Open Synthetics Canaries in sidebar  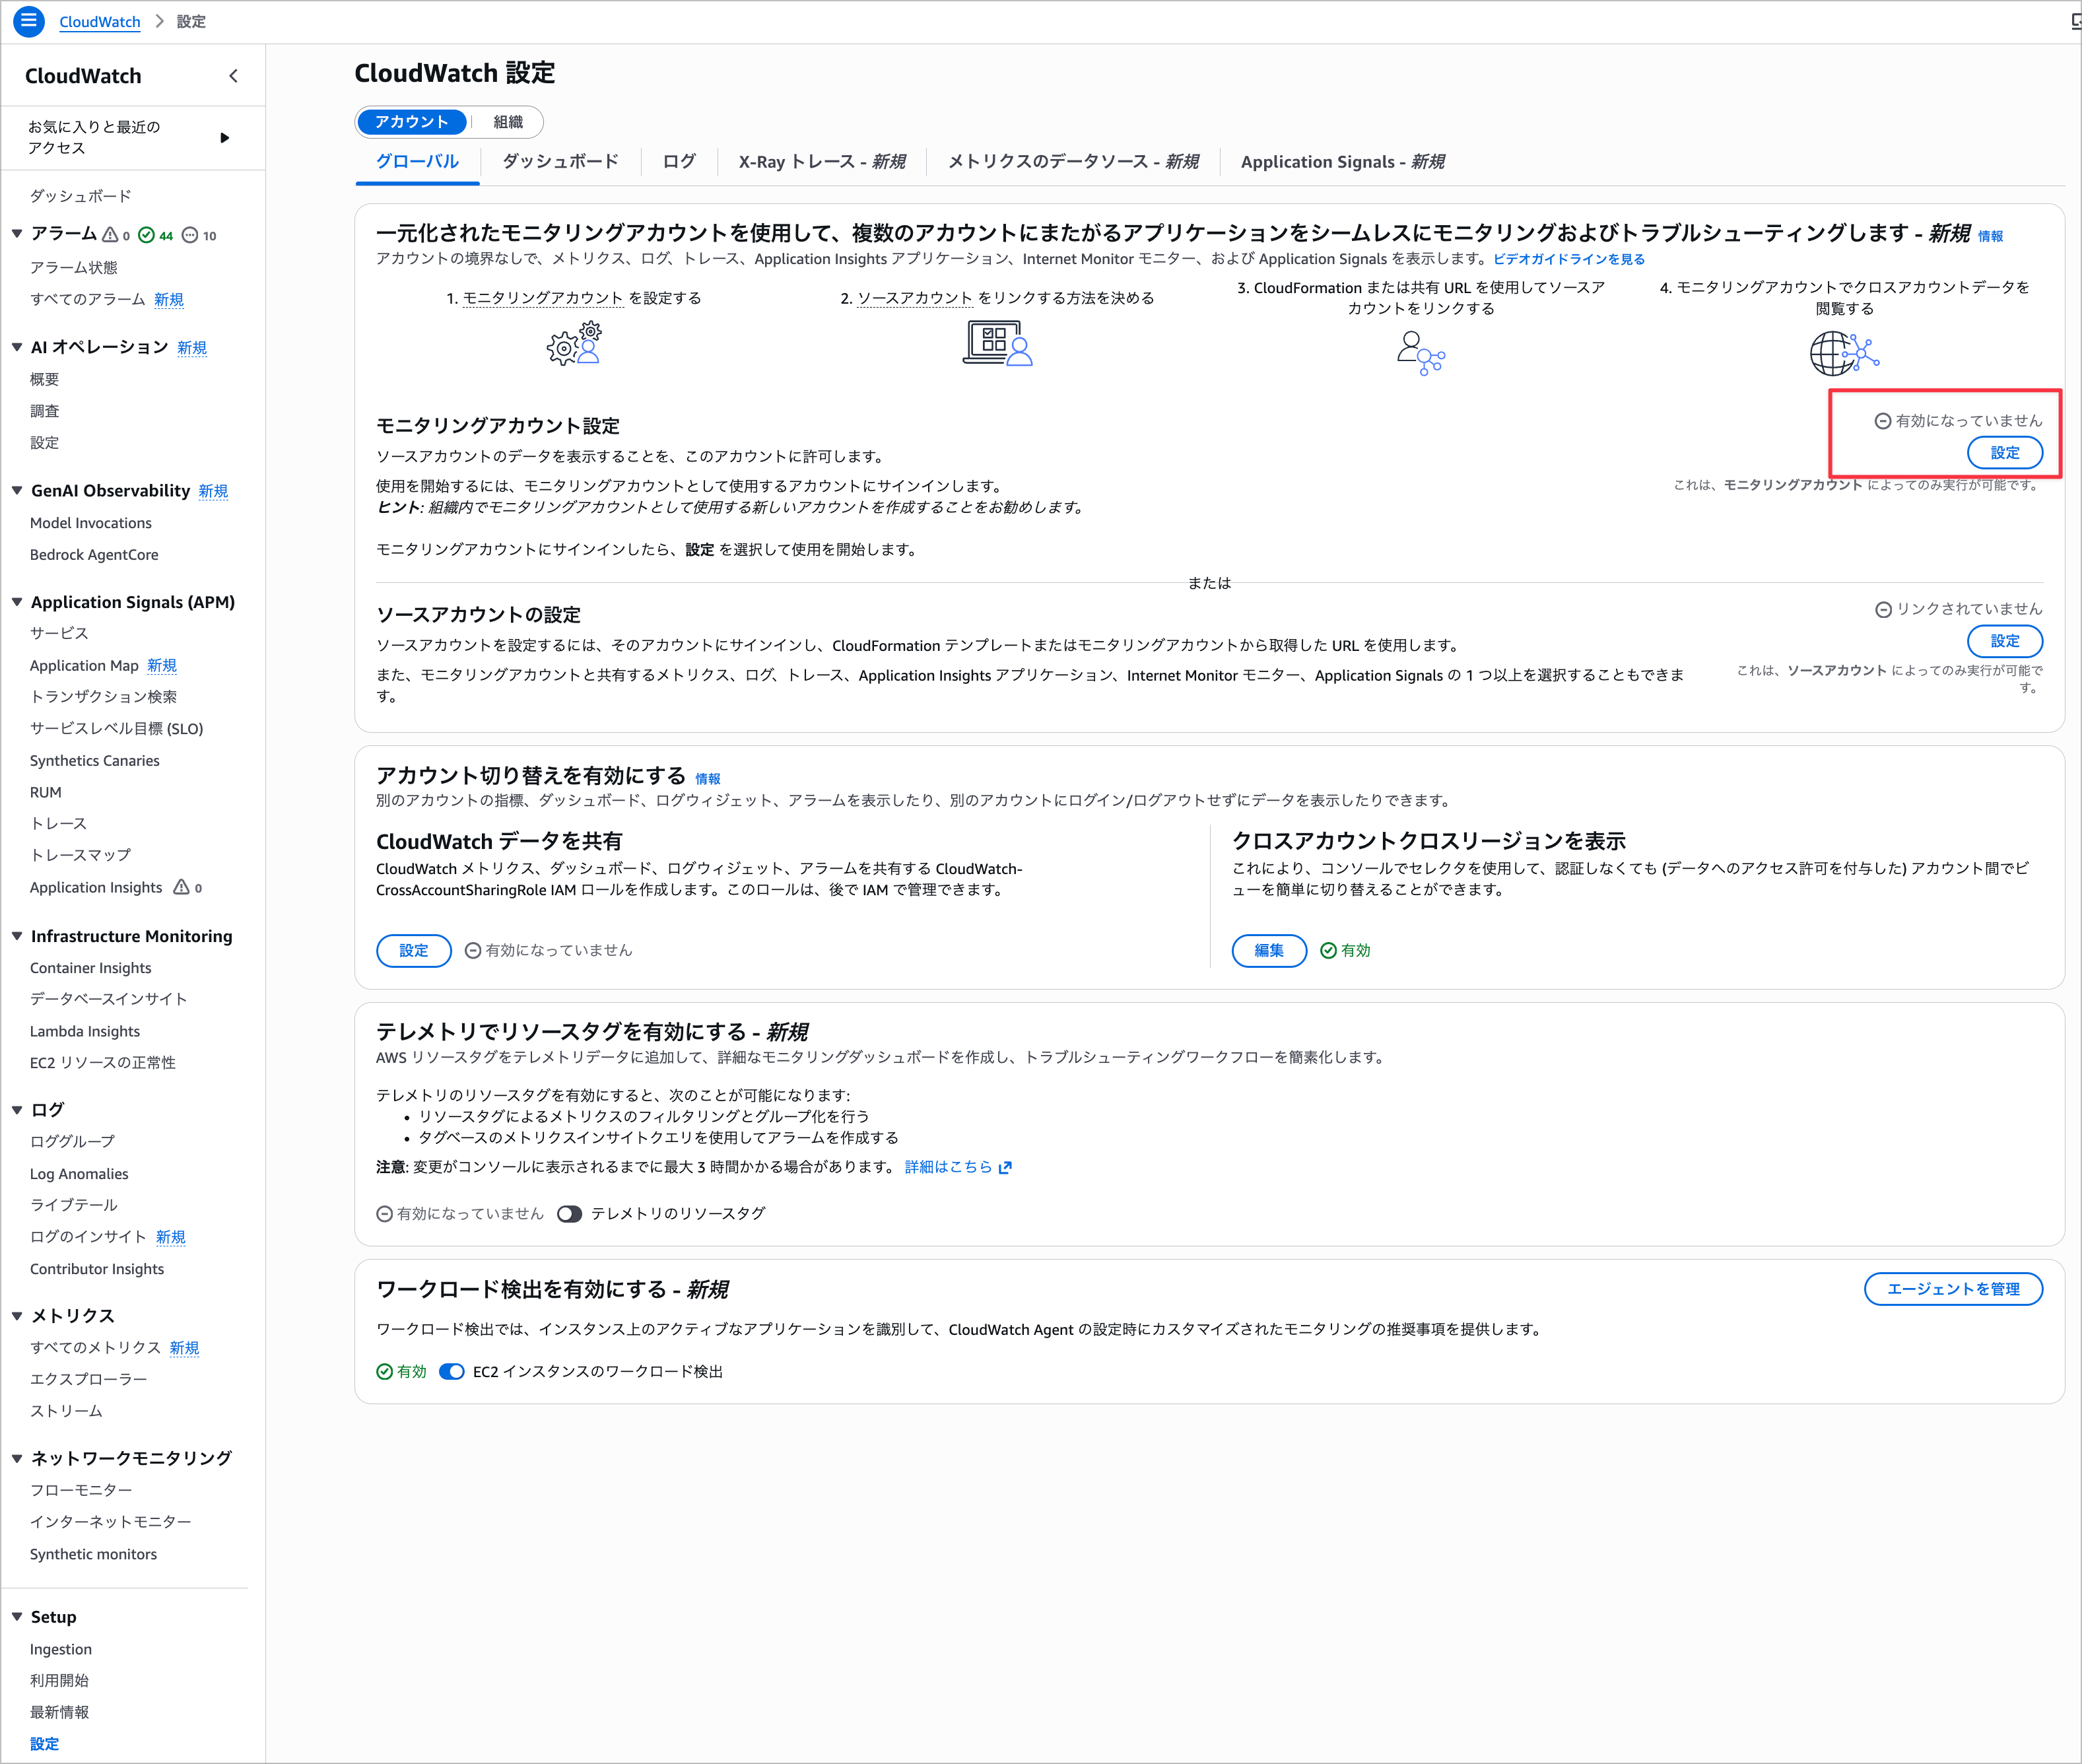[x=95, y=761]
